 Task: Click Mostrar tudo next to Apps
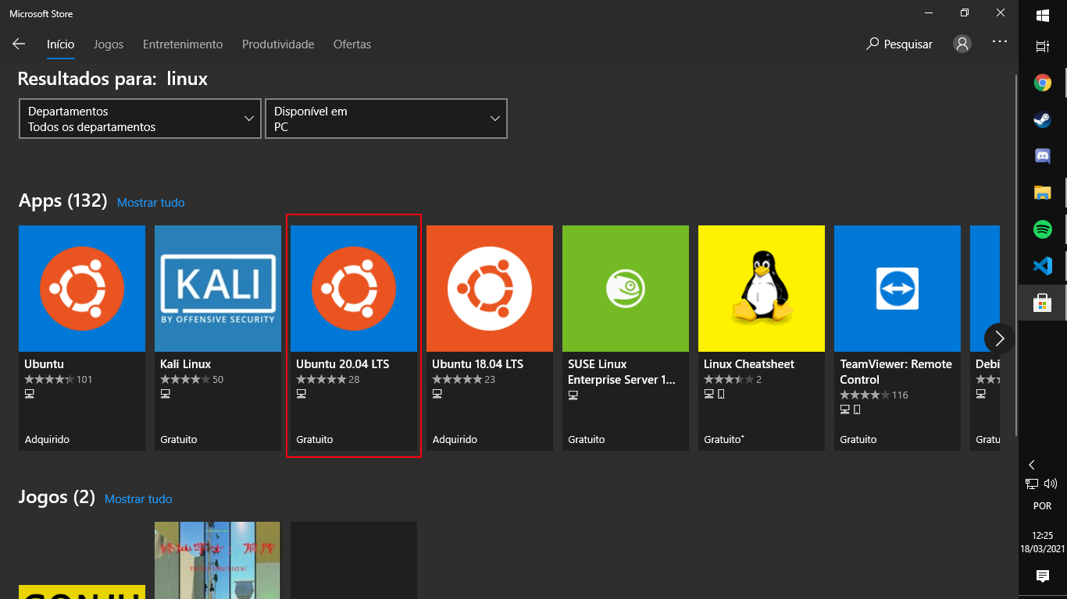pos(151,203)
